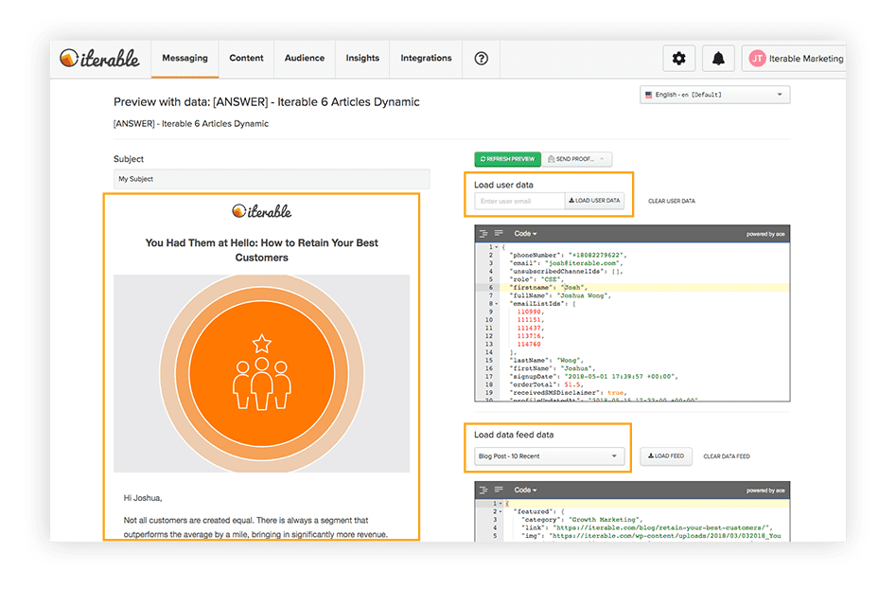Click the format JSON icon in user data editor

pos(483,233)
